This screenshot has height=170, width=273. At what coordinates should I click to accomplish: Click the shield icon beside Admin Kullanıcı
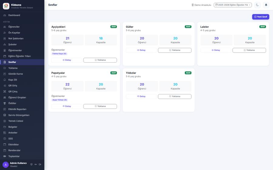tap(31, 165)
